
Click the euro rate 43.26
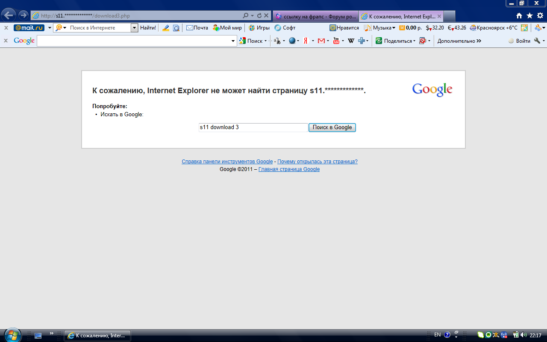pyautogui.click(x=457, y=28)
